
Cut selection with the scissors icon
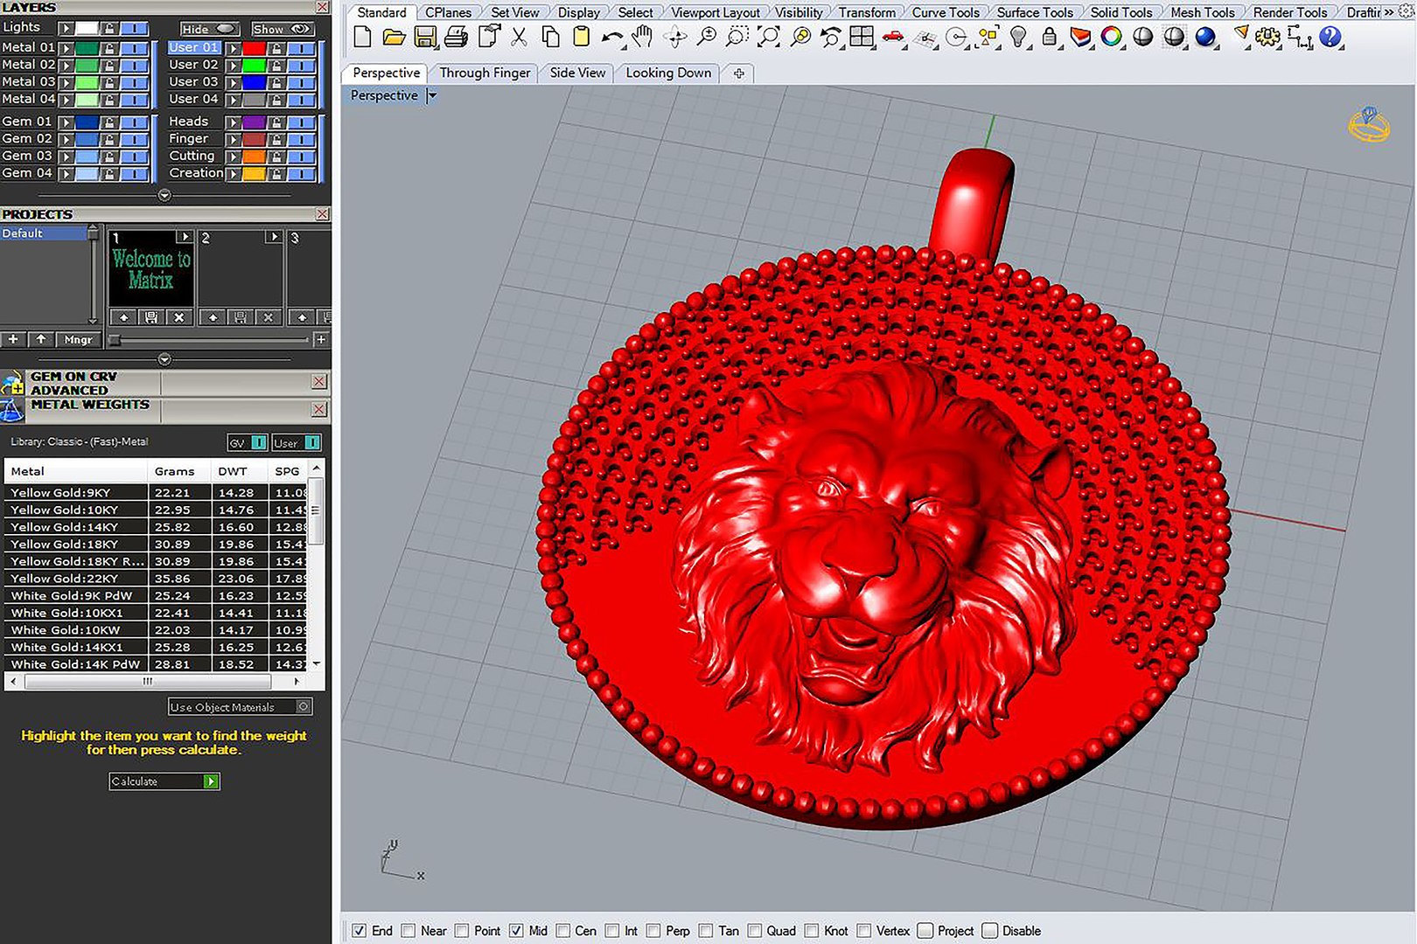pos(520,38)
